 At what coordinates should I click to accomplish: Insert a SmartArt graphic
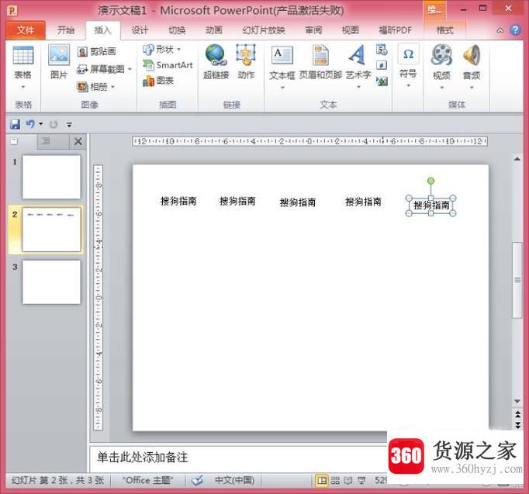pos(168,64)
